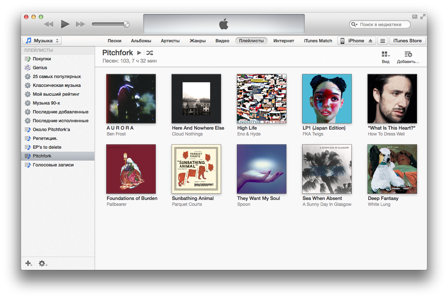Switch to the Артисты tab
Screen dimensions: 448x299
click(170, 41)
